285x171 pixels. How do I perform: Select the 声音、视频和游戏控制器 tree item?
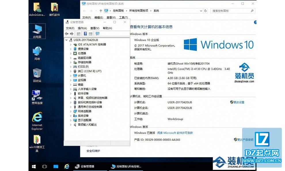[92, 98]
